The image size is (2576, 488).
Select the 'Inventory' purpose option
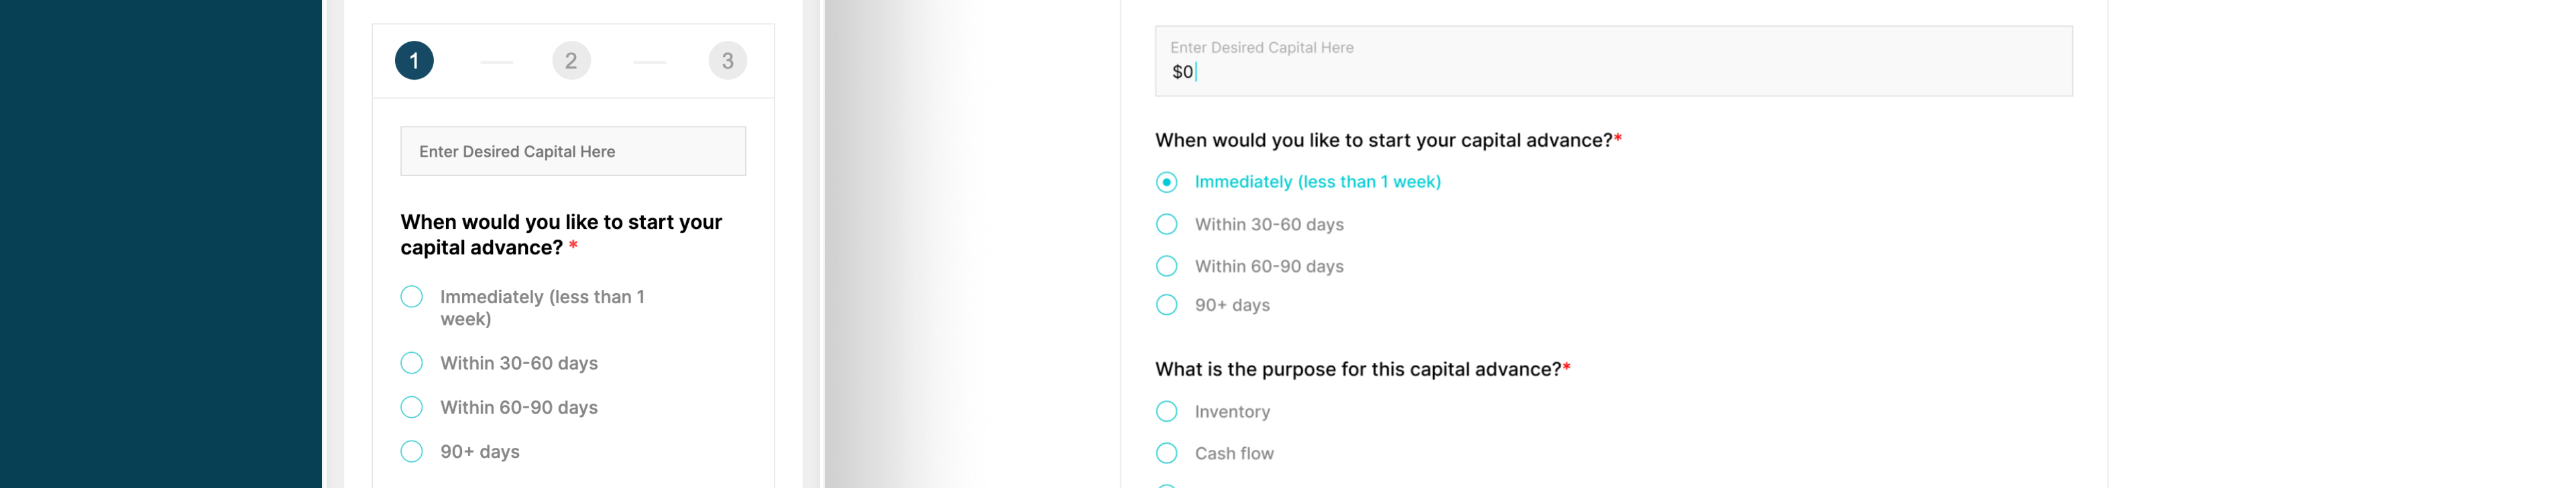point(1166,411)
